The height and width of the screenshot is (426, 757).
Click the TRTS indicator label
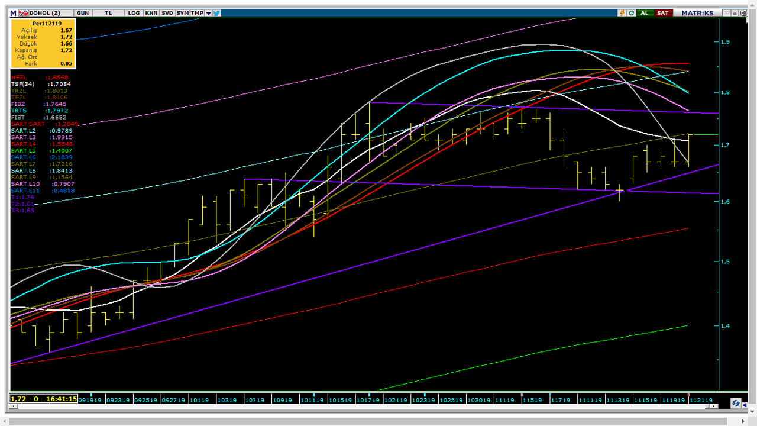point(19,111)
